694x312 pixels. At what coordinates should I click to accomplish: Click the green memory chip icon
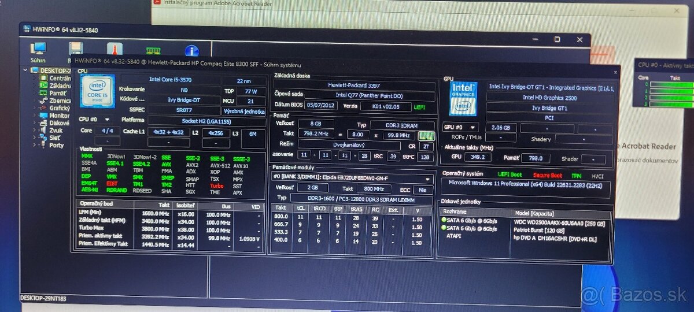pos(426,136)
